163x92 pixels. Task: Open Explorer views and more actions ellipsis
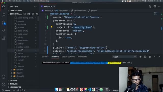pyautogui.click(x=35, y=6)
